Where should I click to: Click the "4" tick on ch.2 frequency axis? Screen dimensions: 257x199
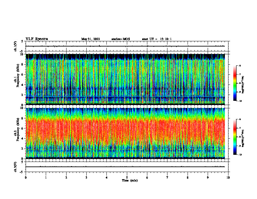tap(22, 139)
